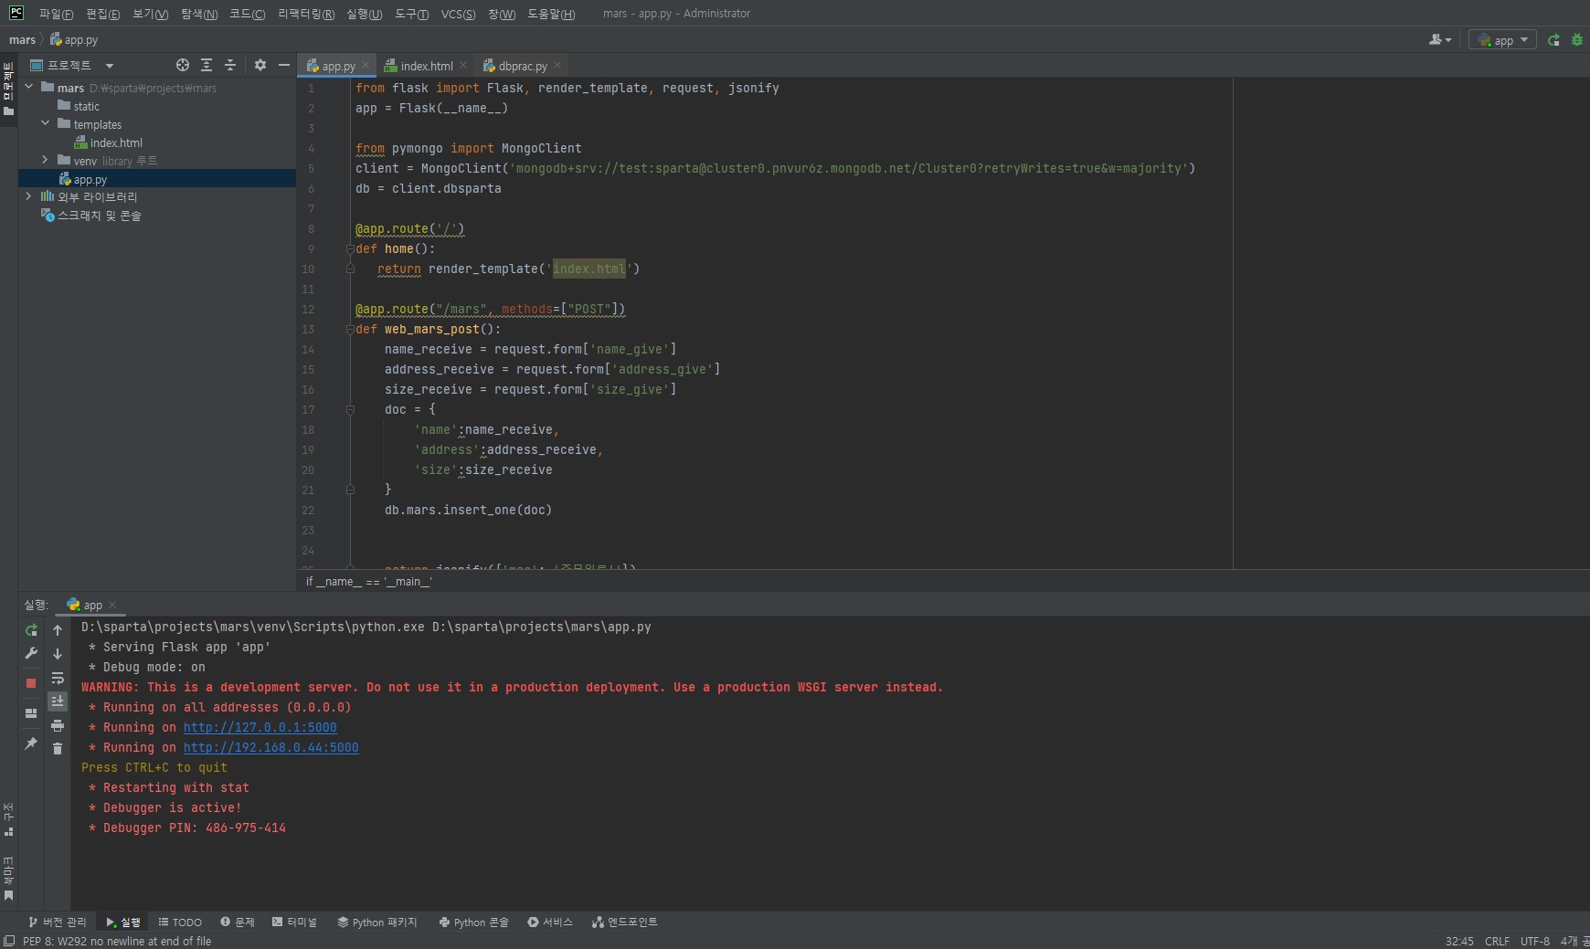The image size is (1590, 949).
Task: Open the 리팩터링(R) menu
Action: 306,14
